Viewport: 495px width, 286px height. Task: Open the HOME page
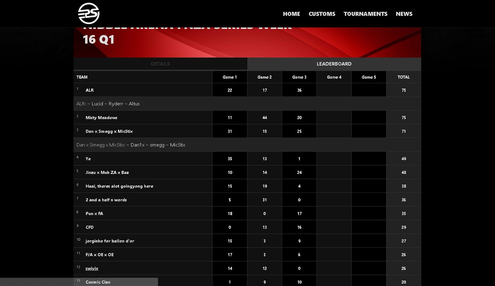click(x=291, y=14)
